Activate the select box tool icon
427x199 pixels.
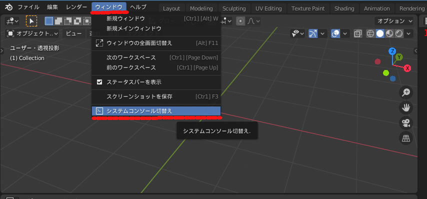click(x=31, y=21)
